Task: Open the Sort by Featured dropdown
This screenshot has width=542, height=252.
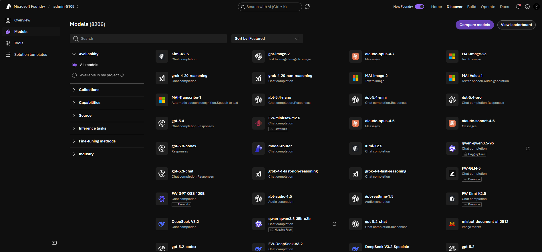Action: [x=267, y=39]
